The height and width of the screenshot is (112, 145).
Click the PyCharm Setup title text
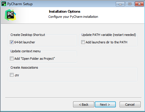click(x=20, y=4)
